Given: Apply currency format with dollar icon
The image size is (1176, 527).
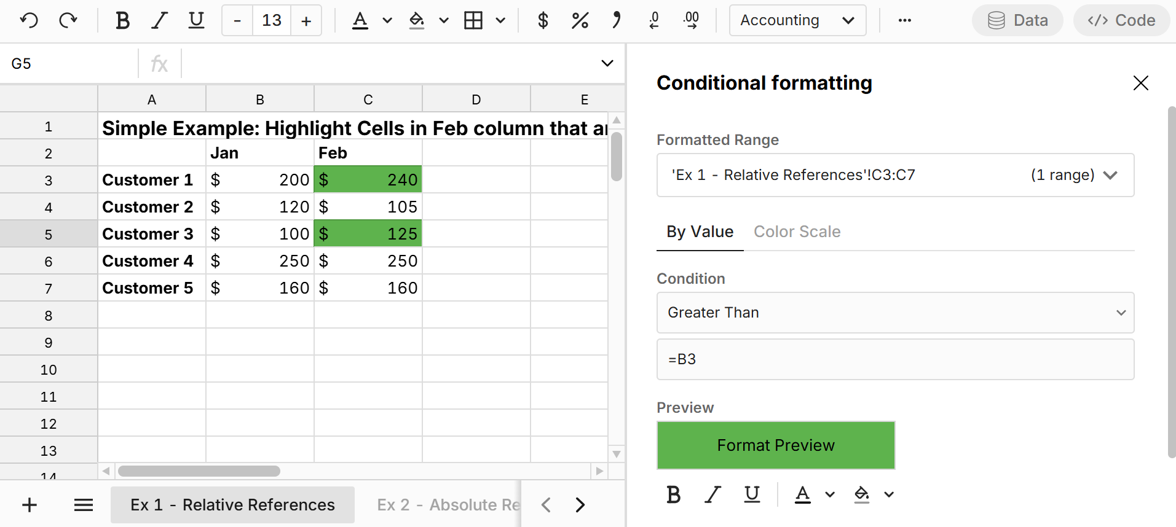Looking at the screenshot, I should click(543, 21).
